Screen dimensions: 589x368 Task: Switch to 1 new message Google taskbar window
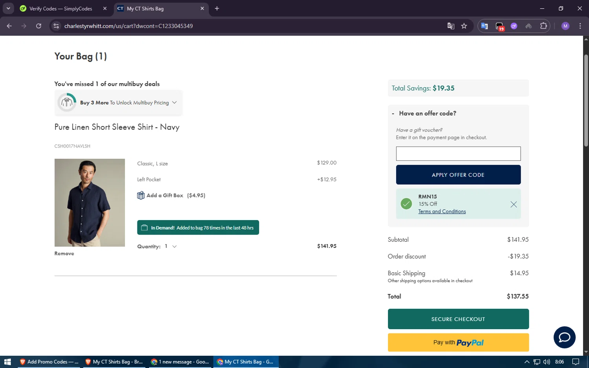(x=180, y=362)
